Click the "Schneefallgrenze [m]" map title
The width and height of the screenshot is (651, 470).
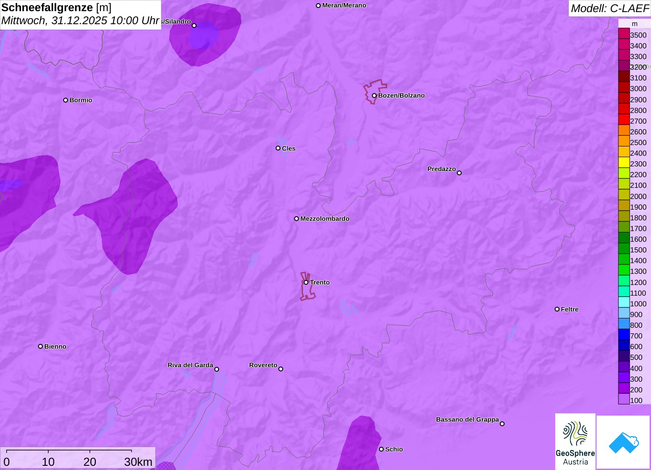point(56,7)
